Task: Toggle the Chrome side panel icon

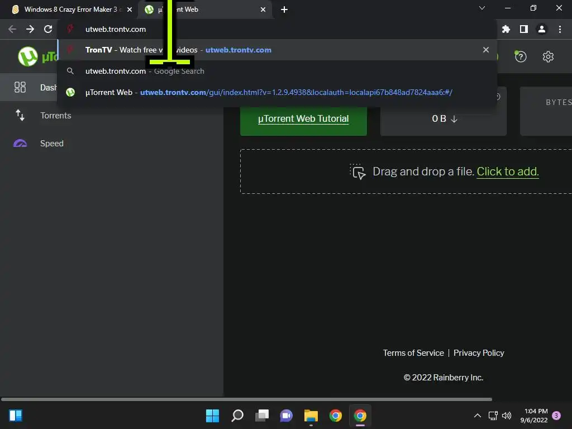Action: 523,29
